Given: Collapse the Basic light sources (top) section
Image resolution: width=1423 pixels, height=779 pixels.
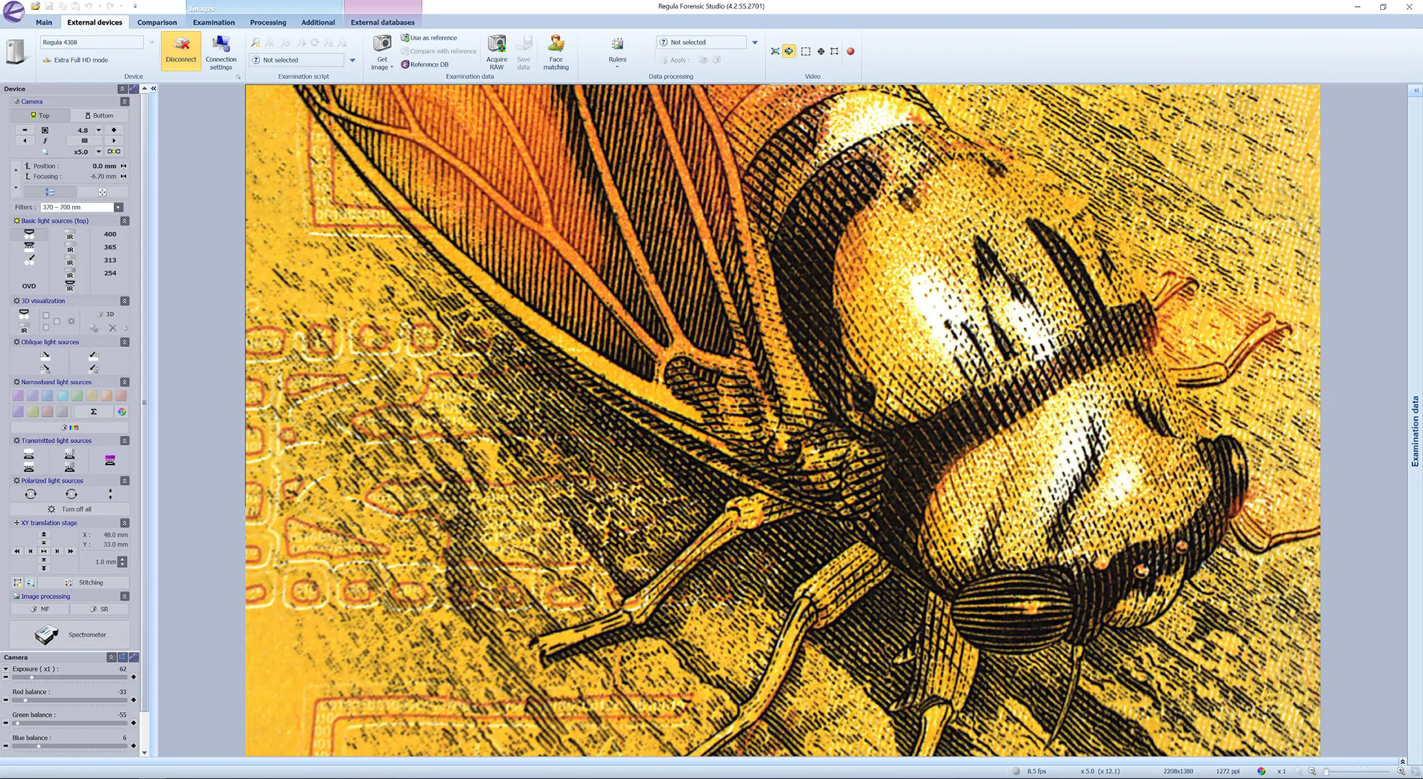Looking at the screenshot, I should pos(125,221).
